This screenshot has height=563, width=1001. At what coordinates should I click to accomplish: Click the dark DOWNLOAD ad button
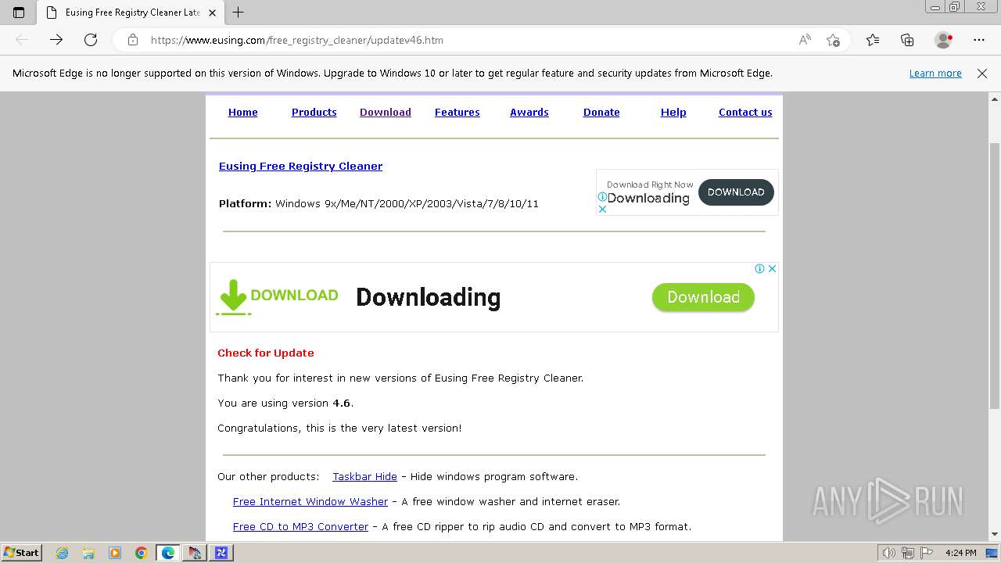[736, 192]
